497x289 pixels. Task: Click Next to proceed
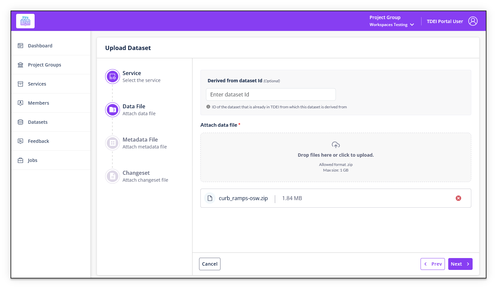click(x=460, y=264)
